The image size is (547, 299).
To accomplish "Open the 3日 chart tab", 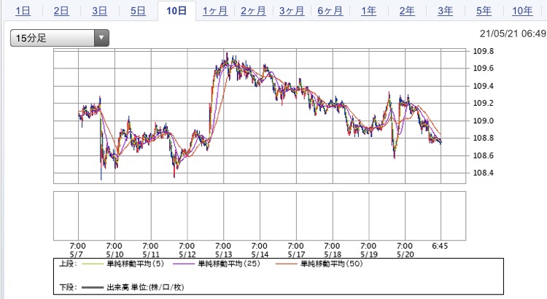I will point(99,10).
